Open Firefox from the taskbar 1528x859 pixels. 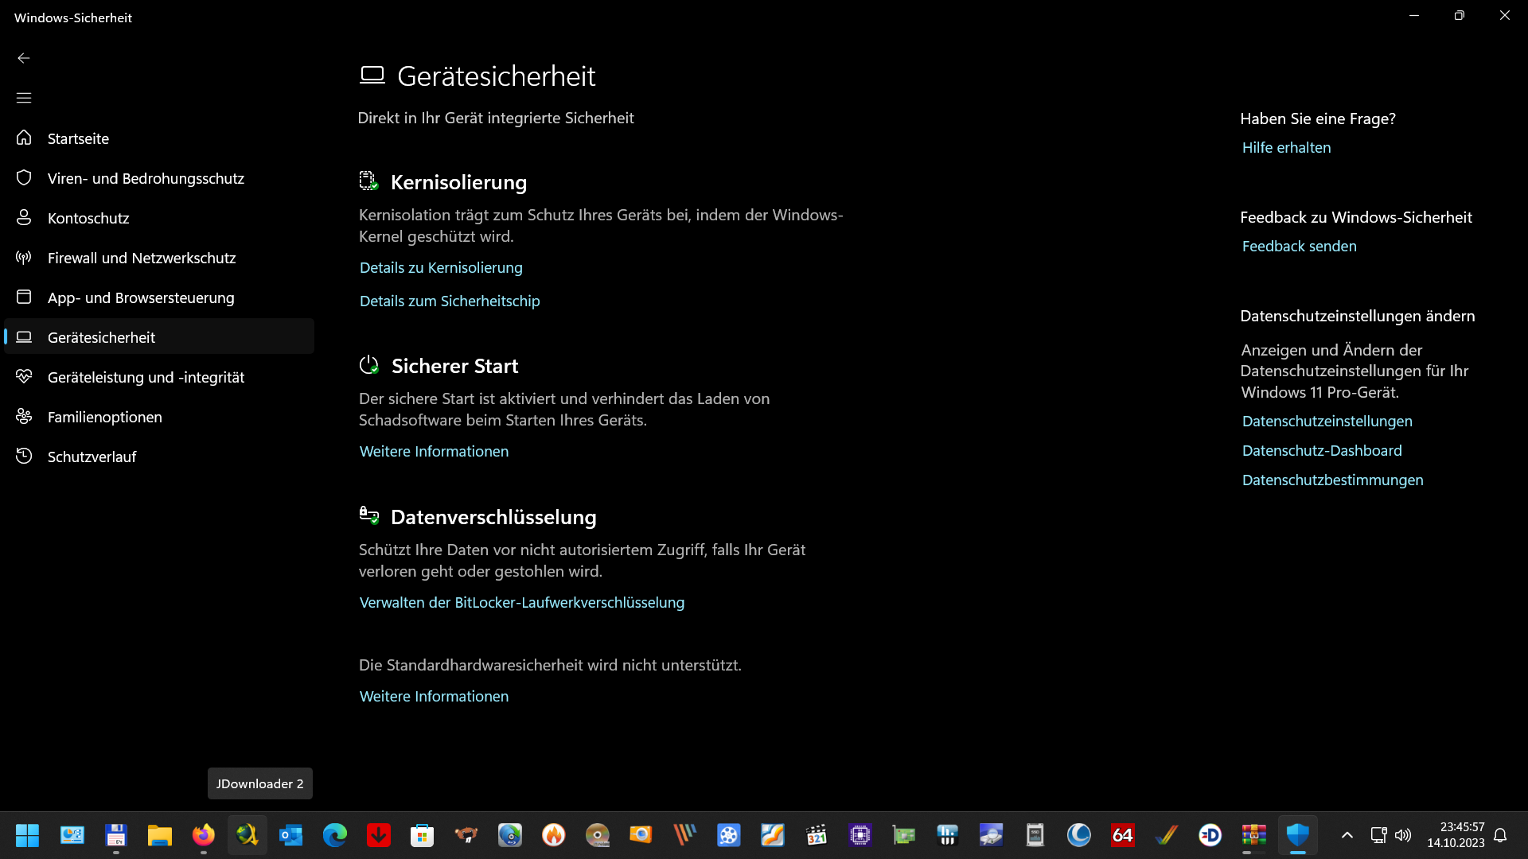[203, 835]
